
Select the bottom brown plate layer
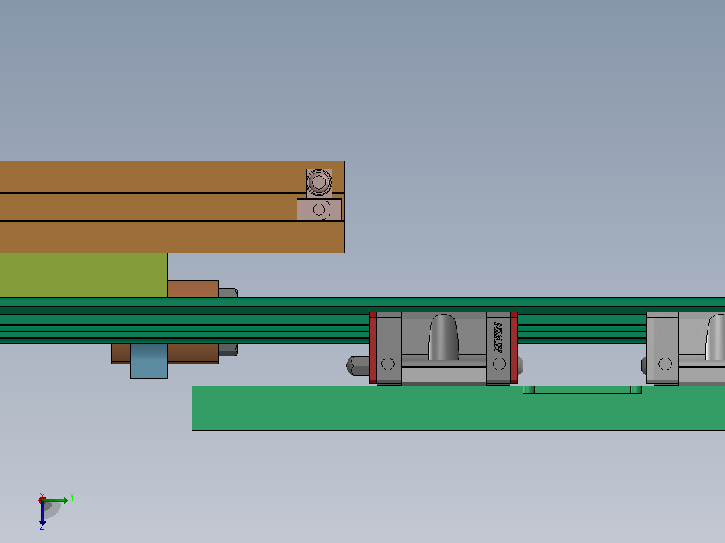point(172,237)
